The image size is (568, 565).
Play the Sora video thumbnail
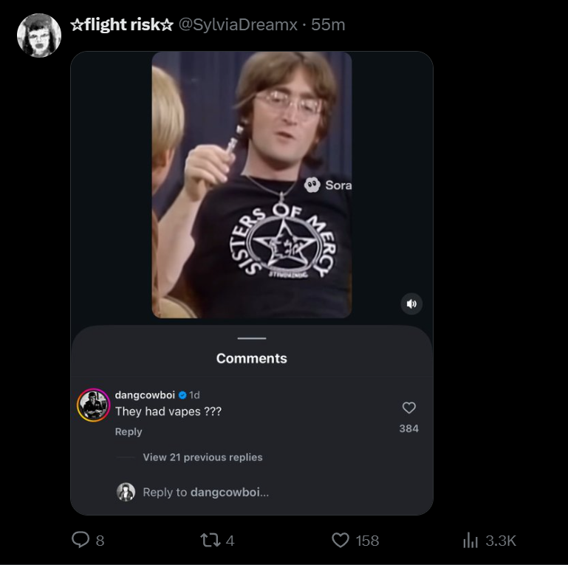(x=252, y=185)
